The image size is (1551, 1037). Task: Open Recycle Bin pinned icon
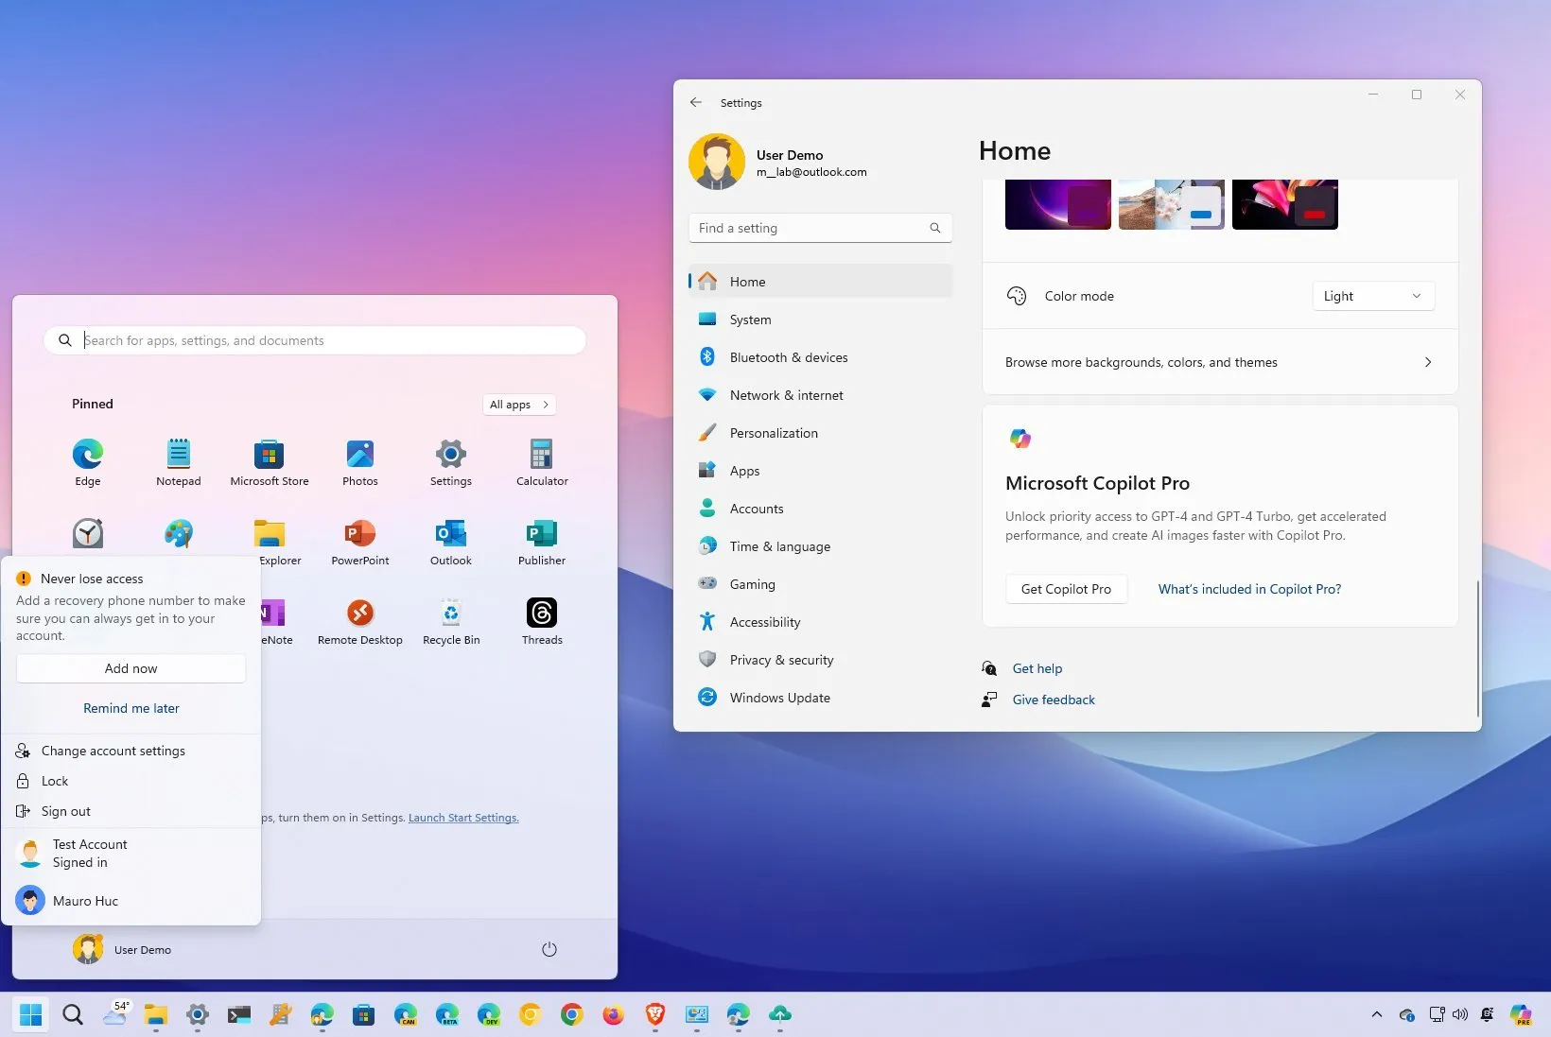[x=451, y=621]
